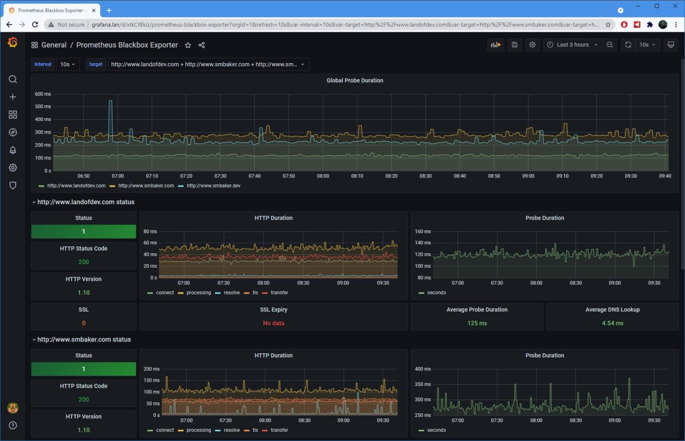This screenshot has width=685, height=441.
Task: Open the Search dashboards sidebar icon
Action: click(x=13, y=79)
